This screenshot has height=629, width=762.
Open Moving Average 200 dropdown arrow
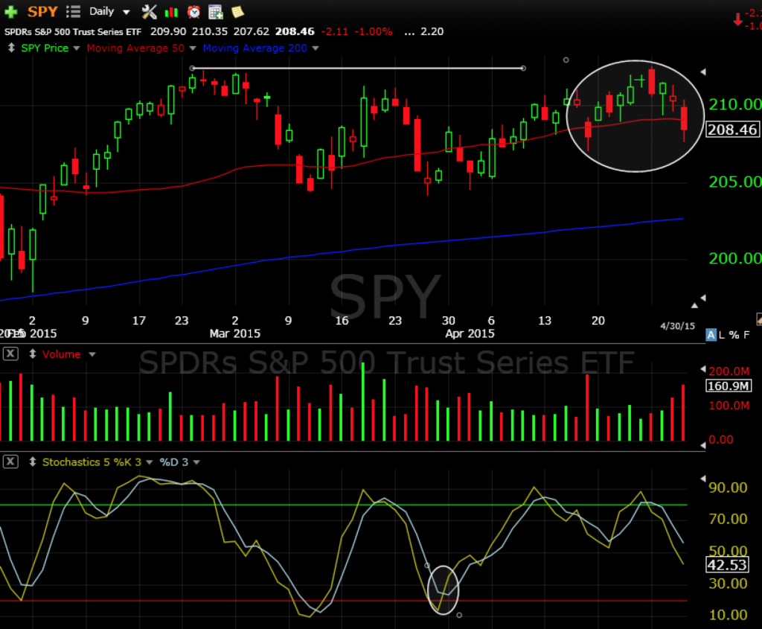click(316, 48)
